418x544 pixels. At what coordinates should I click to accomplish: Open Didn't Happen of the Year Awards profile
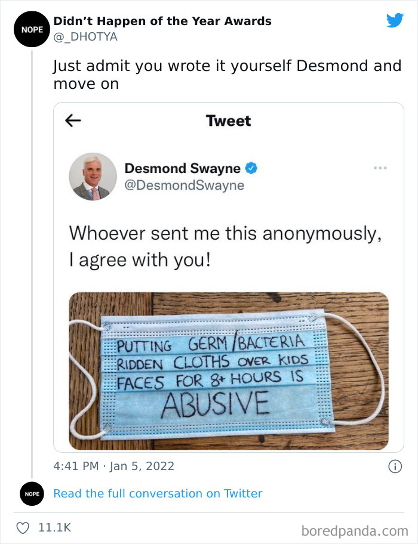(162, 21)
